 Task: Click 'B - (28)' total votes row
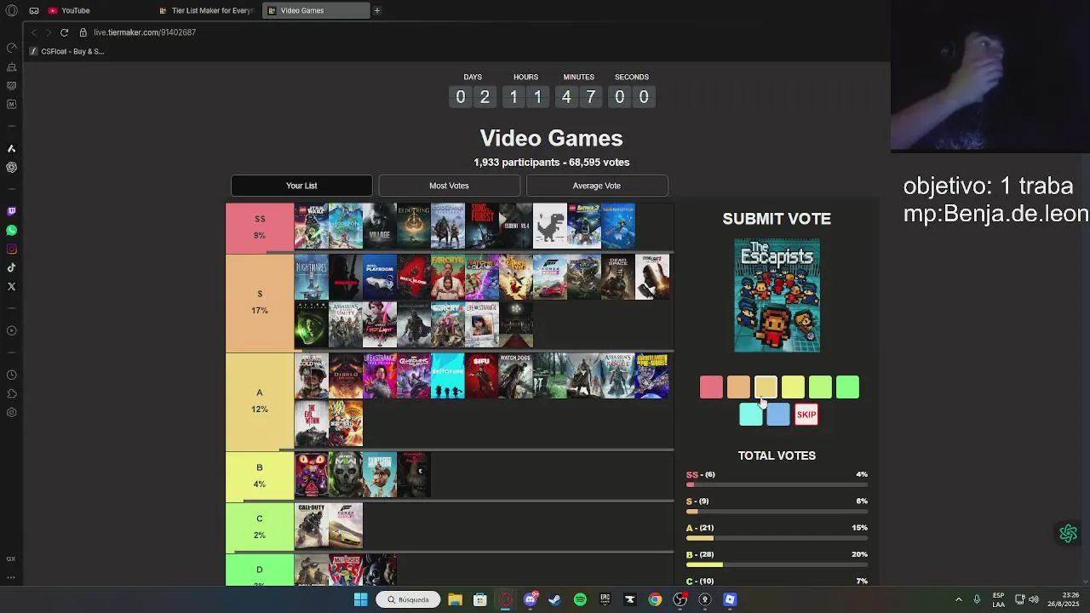point(777,559)
